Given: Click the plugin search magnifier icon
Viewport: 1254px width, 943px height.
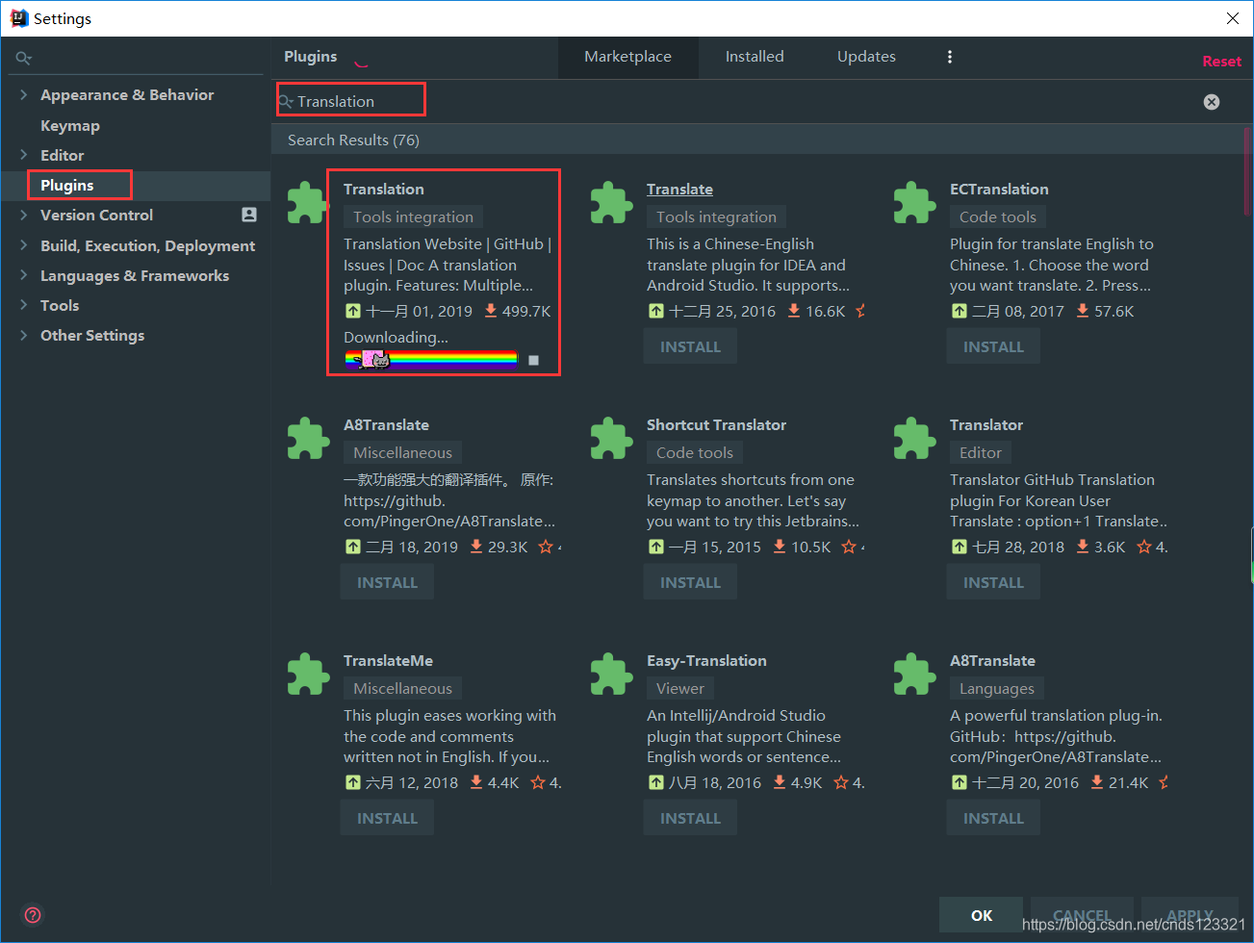Looking at the screenshot, I should pos(286,101).
